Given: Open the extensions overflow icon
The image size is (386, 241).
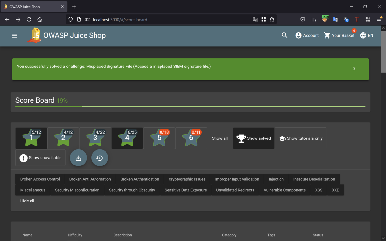Looking at the screenshot, I should pyautogui.click(x=368, y=20).
